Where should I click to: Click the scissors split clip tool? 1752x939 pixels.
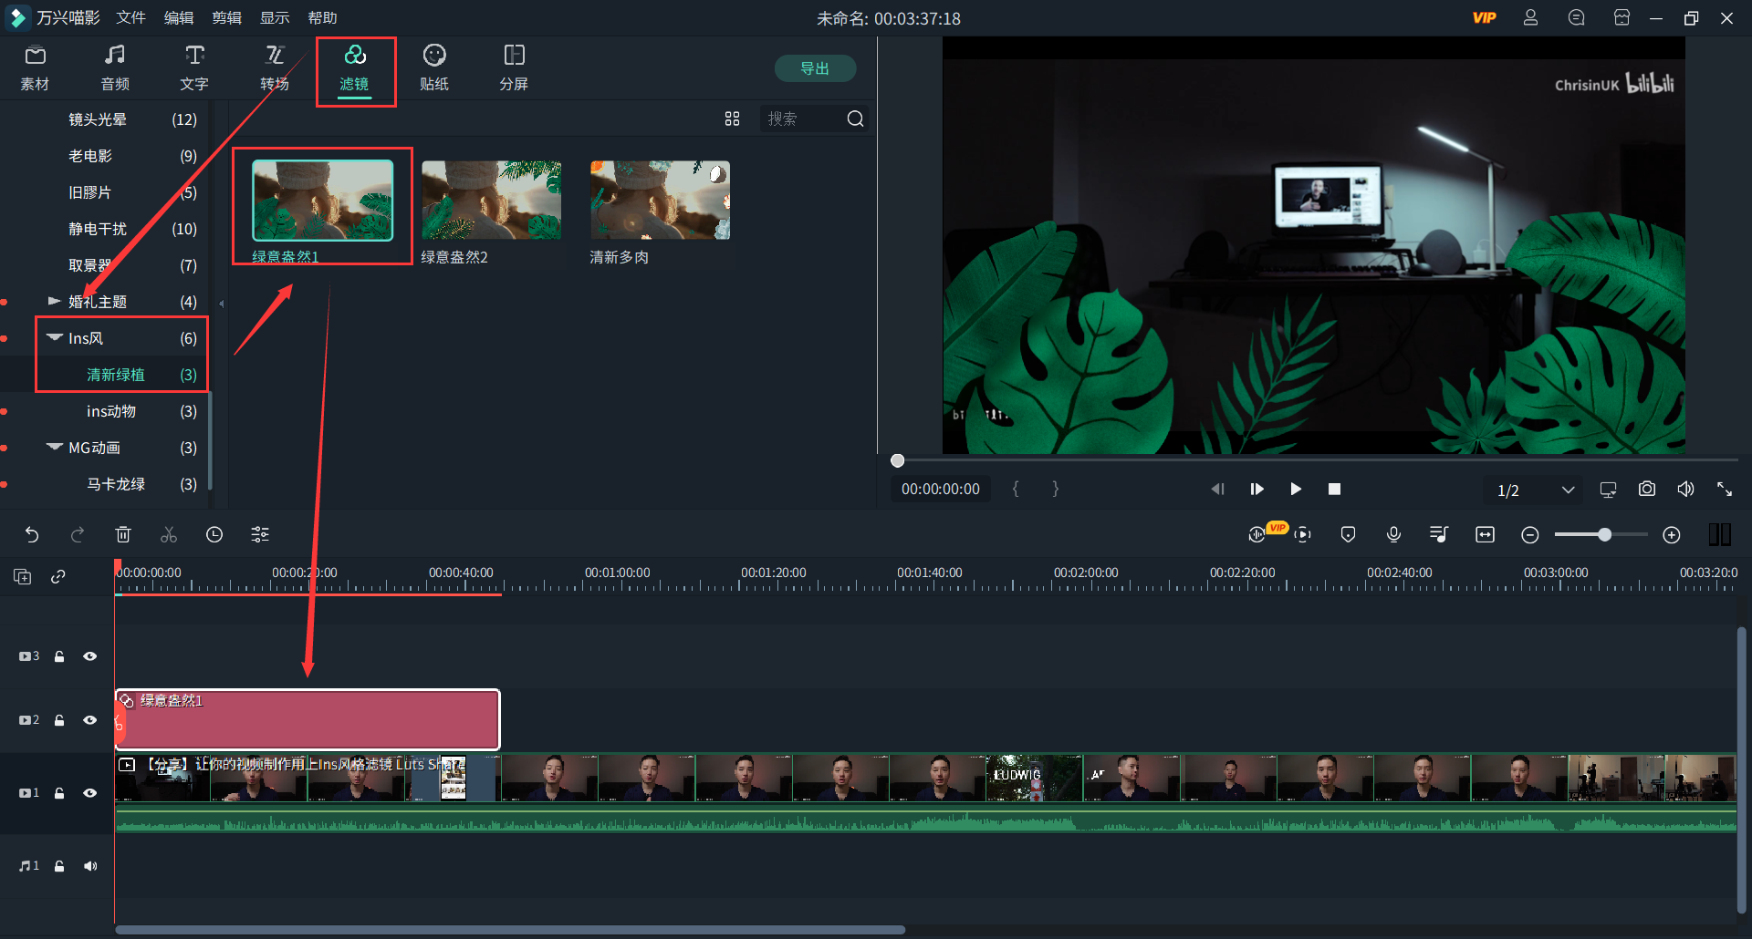pyautogui.click(x=169, y=535)
